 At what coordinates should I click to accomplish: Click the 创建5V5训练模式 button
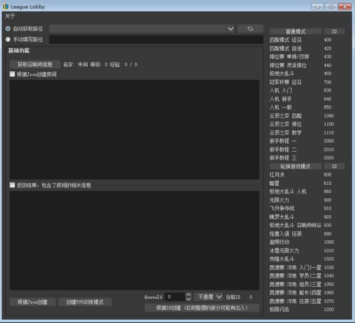[x=85, y=302]
